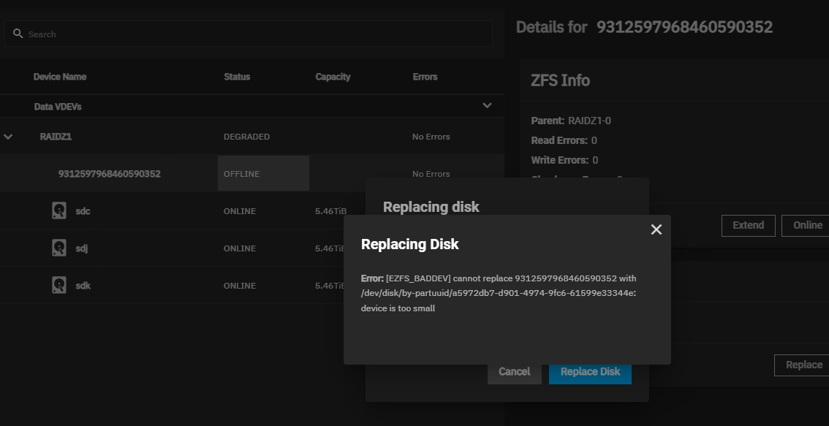Image resolution: width=829 pixels, height=426 pixels.
Task: Click the background Replacing disk heading
Action: click(x=431, y=207)
